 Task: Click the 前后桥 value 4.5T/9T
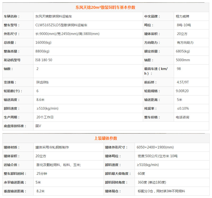(x=183, y=82)
